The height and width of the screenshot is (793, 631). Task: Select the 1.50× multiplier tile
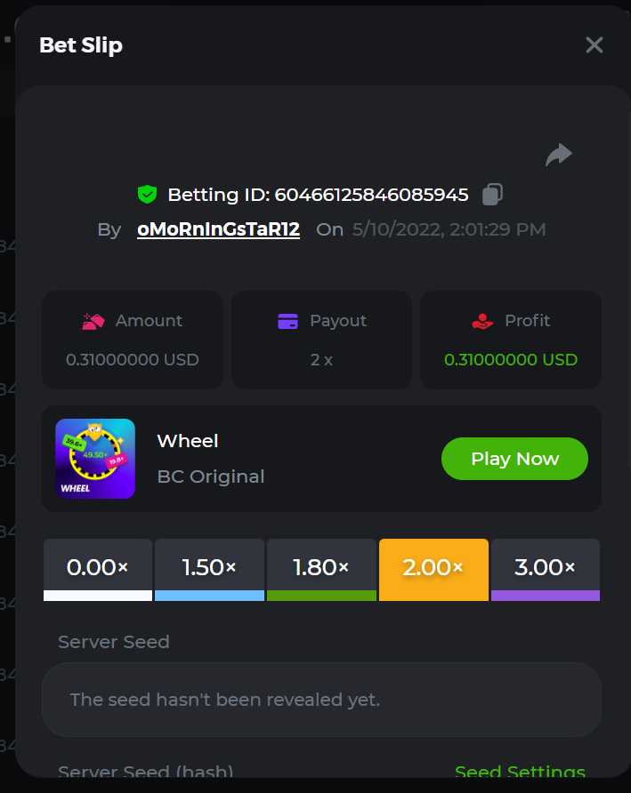click(x=209, y=569)
